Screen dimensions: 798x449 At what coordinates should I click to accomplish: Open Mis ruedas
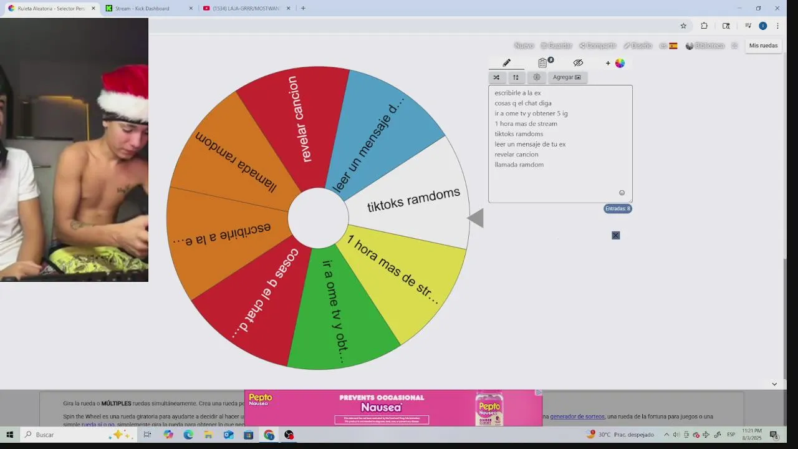(763, 46)
